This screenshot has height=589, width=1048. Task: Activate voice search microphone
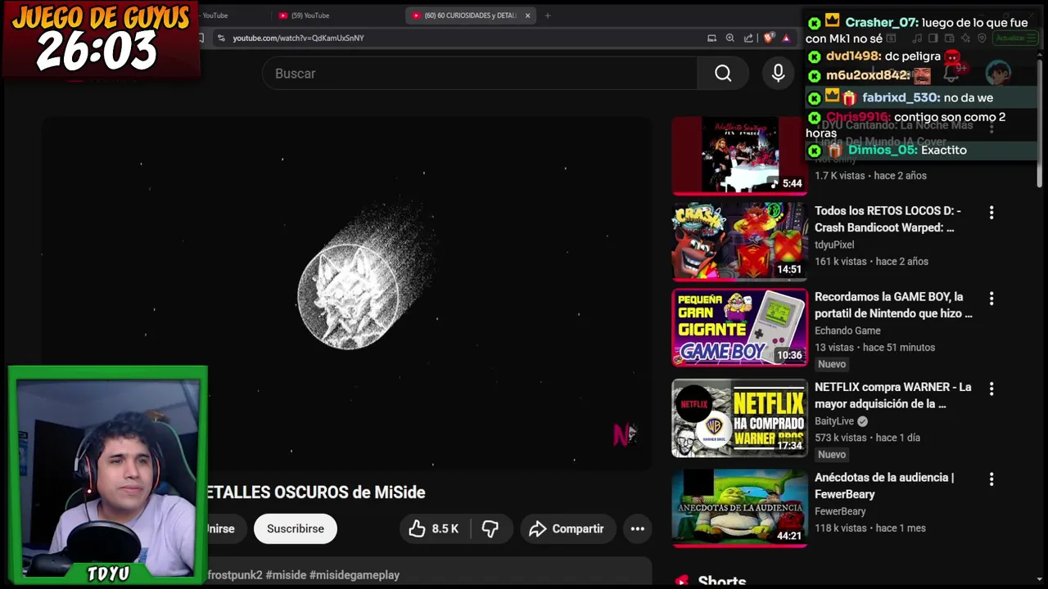tap(779, 74)
